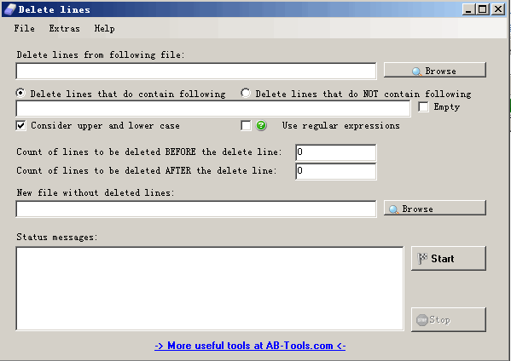Open the Help menu

coord(104,29)
